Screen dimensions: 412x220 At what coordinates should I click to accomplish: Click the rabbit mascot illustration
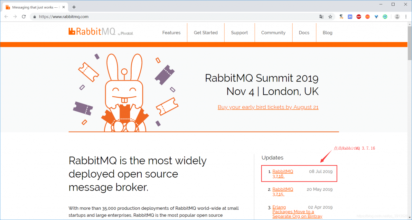pyautogui.click(x=124, y=93)
